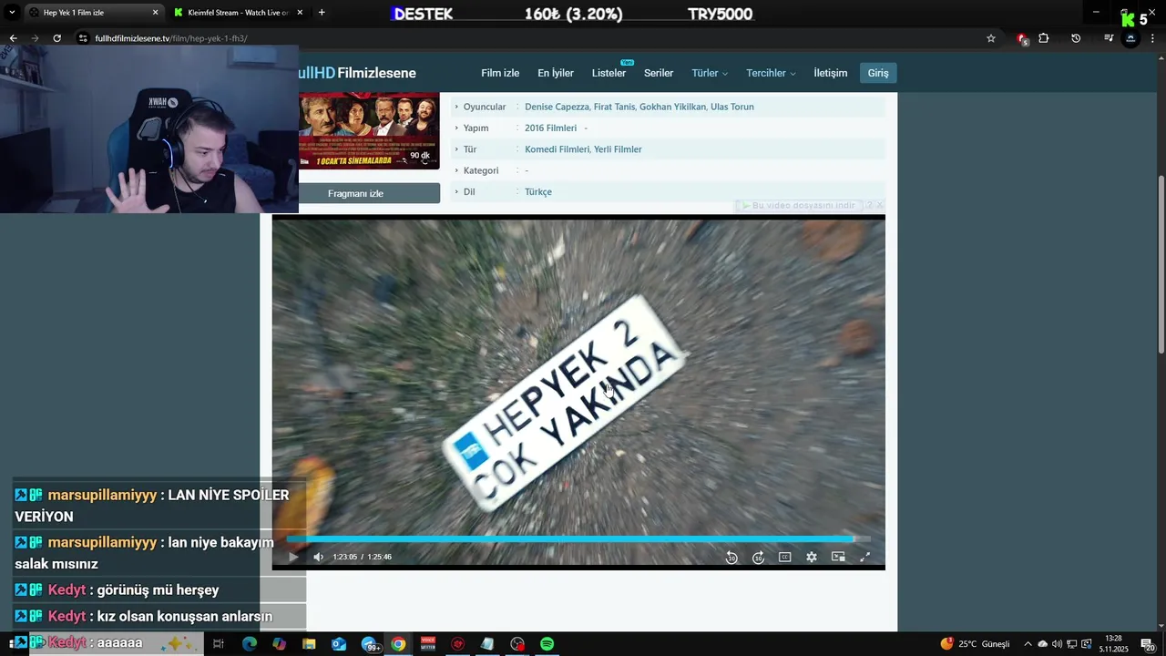Screen dimensions: 1166x656
Task: Open the tab search dropdown arrow
Action: pyautogui.click(x=12, y=13)
